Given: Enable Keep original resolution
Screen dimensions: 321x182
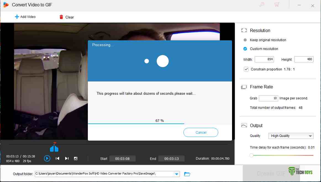Looking at the screenshot, I should pyautogui.click(x=245, y=40).
